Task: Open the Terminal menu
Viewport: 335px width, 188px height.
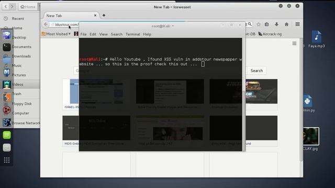Action: point(132,34)
